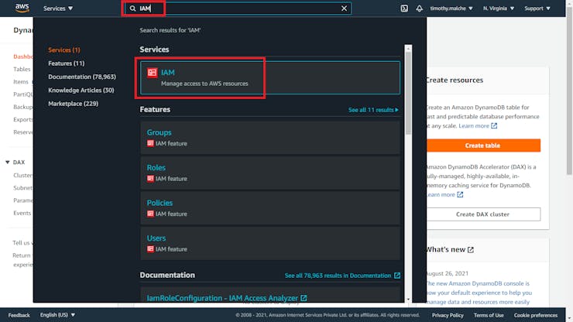Open the Terms of Use link
This screenshot has width=573, height=322.
(x=489, y=315)
